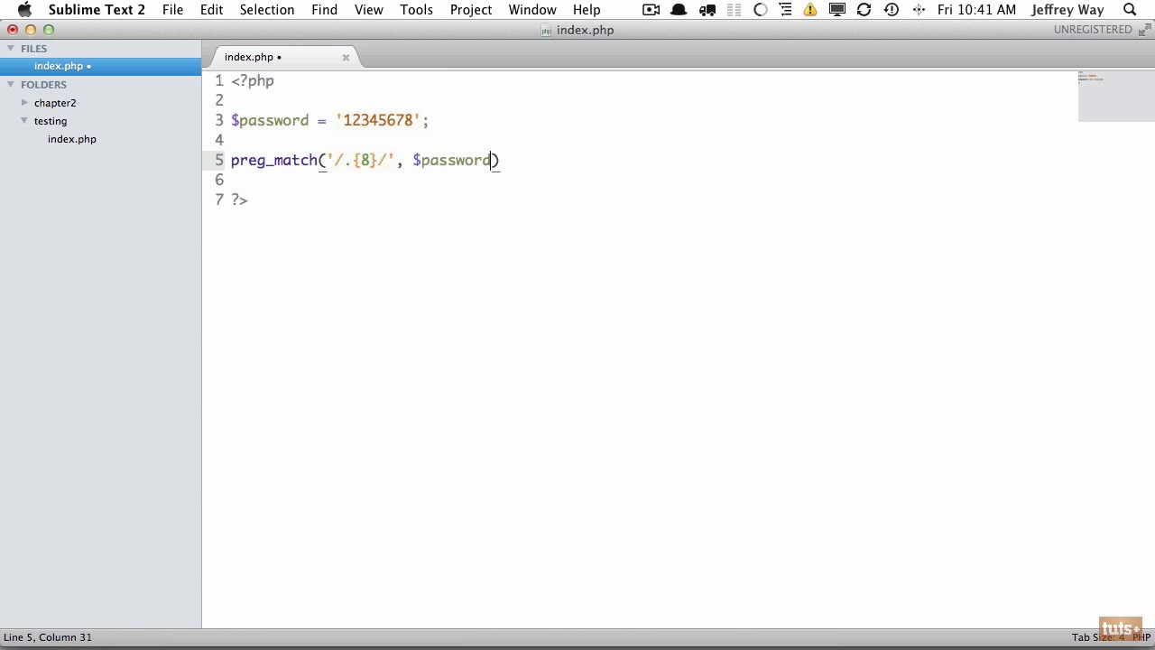Click the '/.{8}/' regex pattern
This screenshot has height=650, width=1155.
click(x=361, y=160)
